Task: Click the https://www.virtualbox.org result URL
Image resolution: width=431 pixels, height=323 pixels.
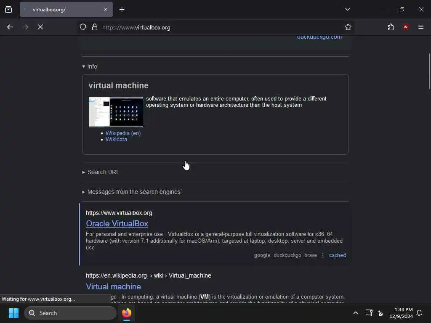Action: point(119,213)
